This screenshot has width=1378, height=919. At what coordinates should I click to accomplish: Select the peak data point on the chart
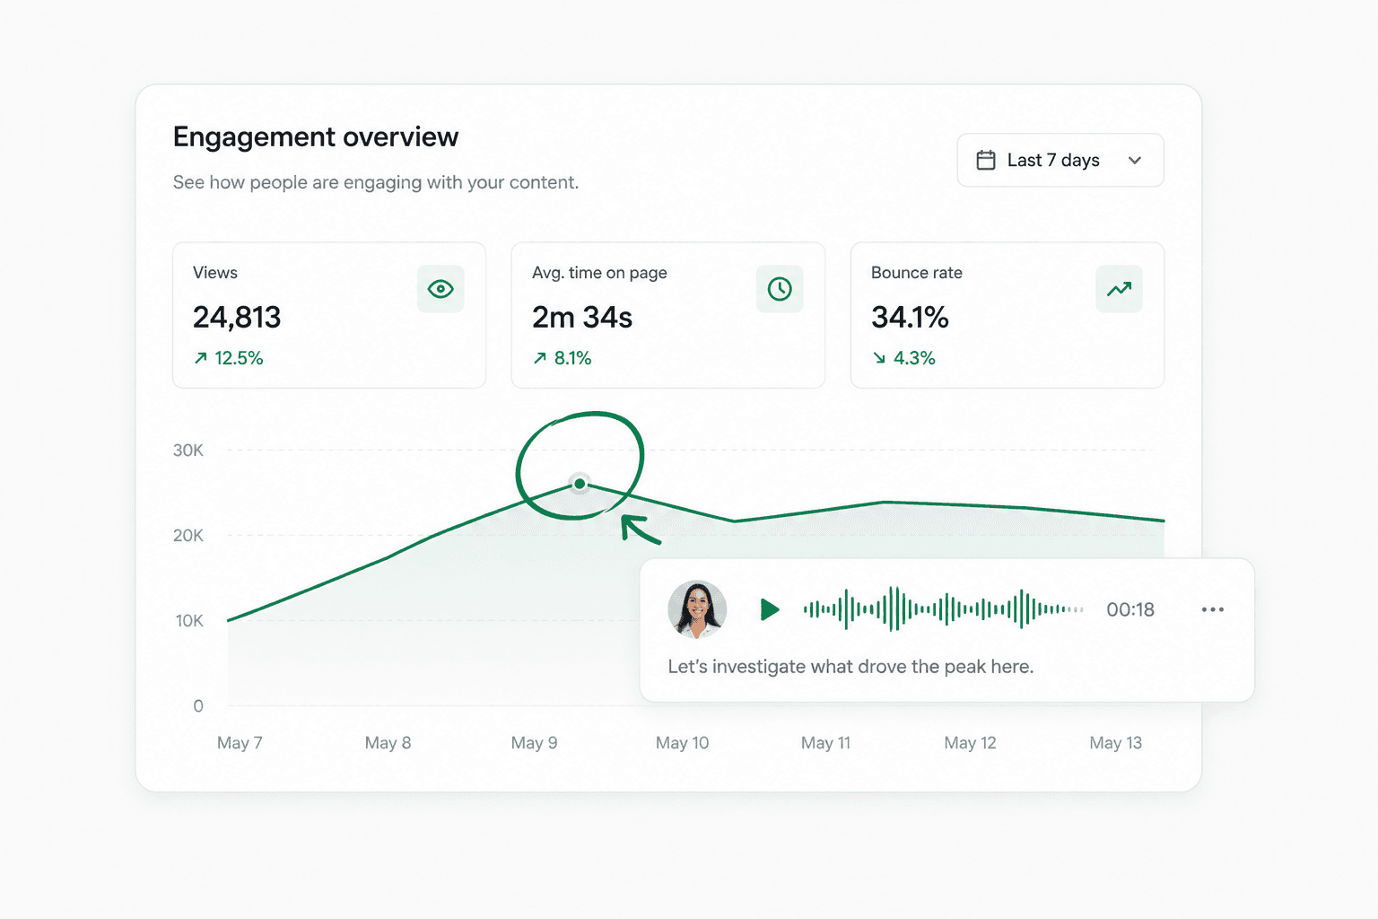(580, 484)
